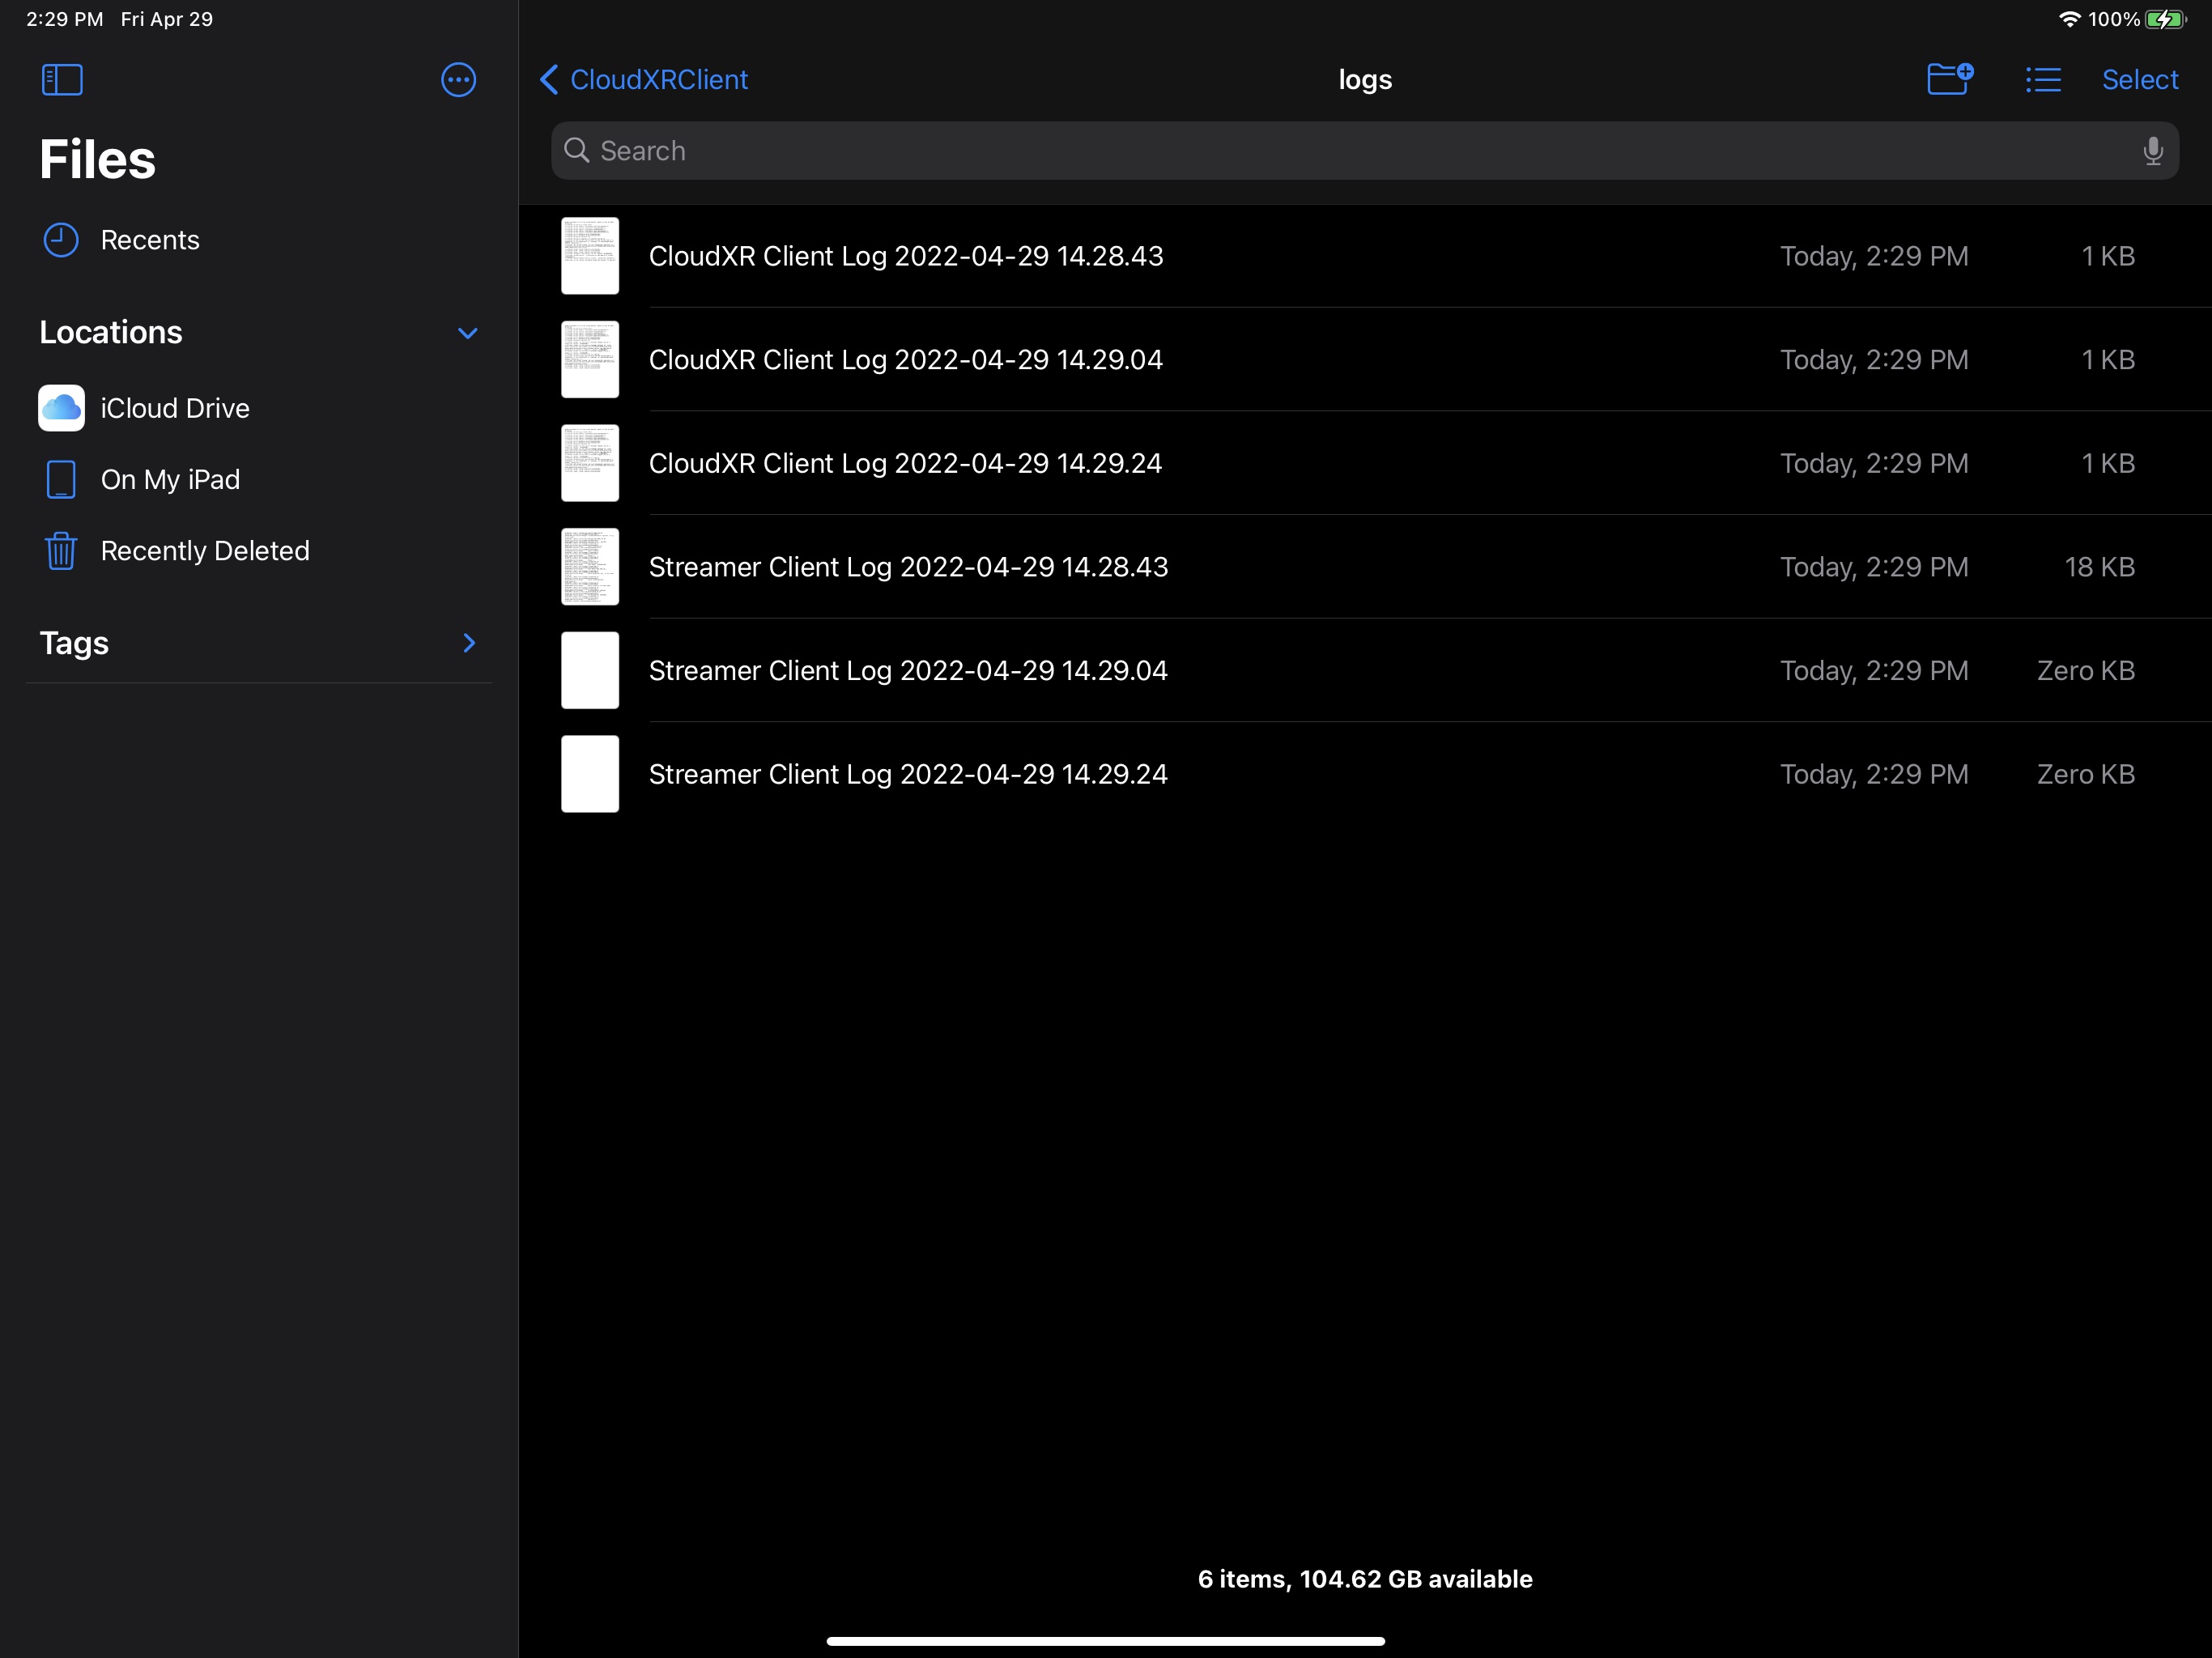Open CloudXR Client Log 14.29.04
This screenshot has height=1658, width=2212.
point(905,360)
